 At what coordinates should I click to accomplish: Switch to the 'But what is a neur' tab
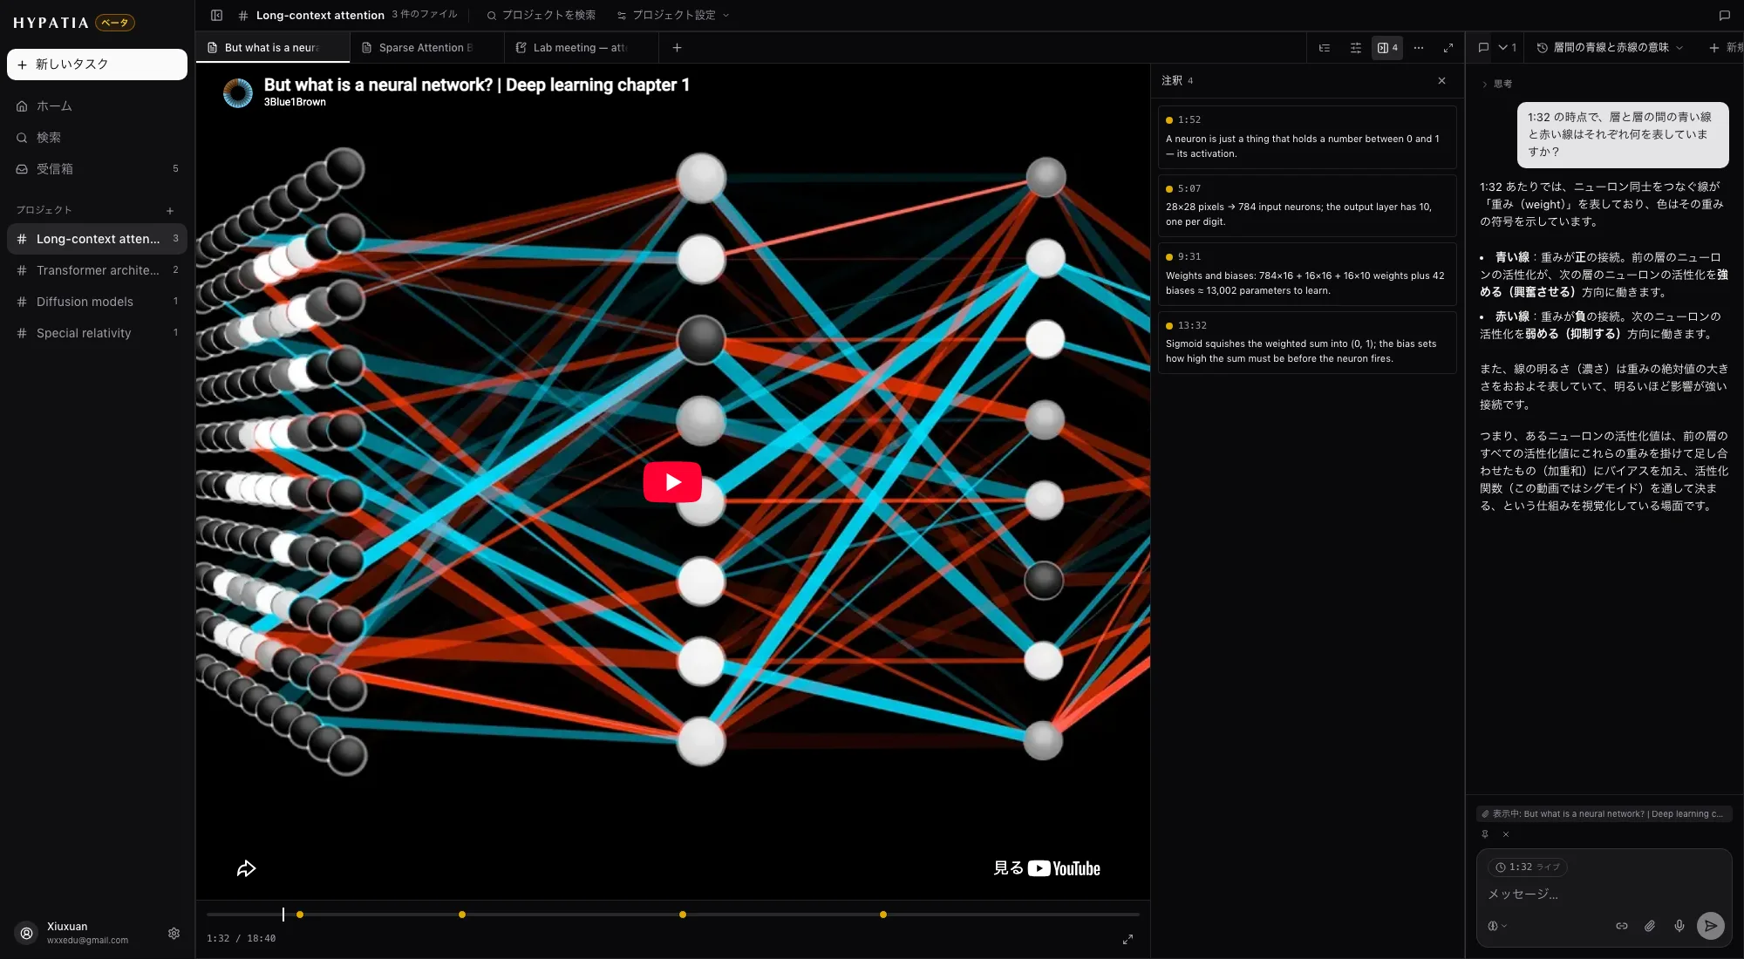(273, 48)
